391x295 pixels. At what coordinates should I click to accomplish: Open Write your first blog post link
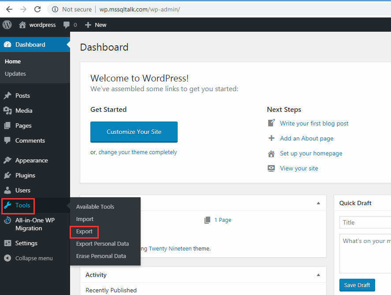(314, 123)
